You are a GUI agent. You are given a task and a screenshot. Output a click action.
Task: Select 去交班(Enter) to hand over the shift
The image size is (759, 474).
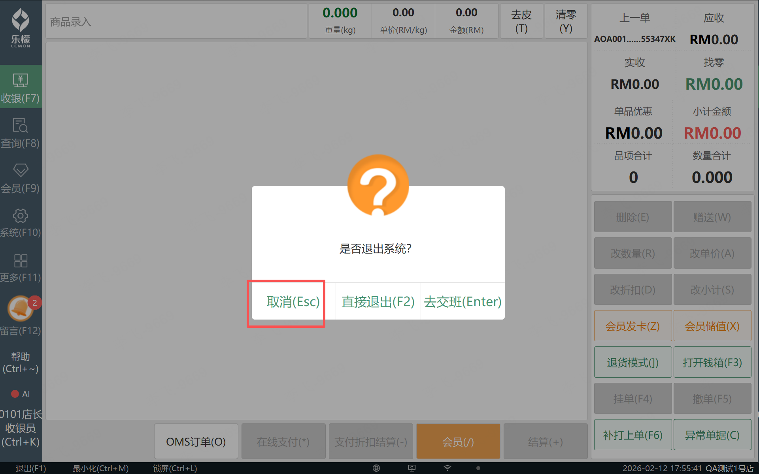pyautogui.click(x=463, y=302)
